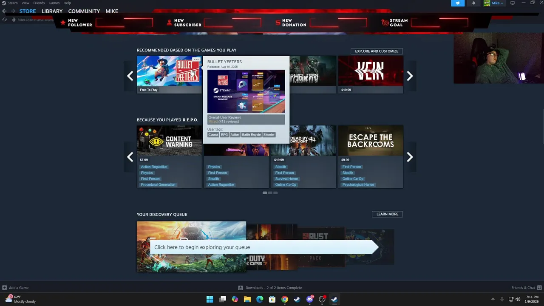The width and height of the screenshot is (544, 306).
Task: Open the weather widget
Action: [x=20, y=299]
